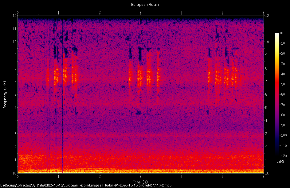Click the '-80' colorbar label
The height and width of the screenshot is (188, 290).
[282, 115]
